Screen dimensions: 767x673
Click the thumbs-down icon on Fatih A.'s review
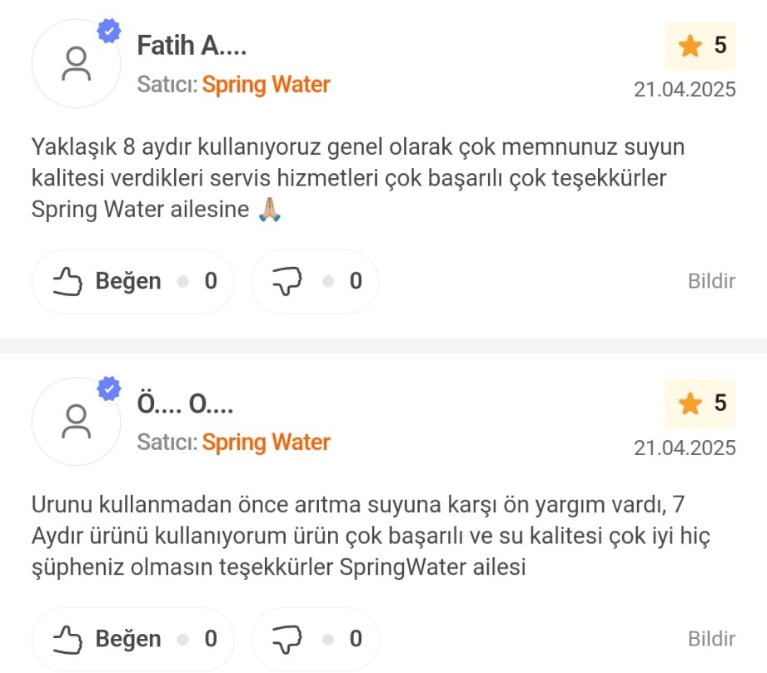286,281
